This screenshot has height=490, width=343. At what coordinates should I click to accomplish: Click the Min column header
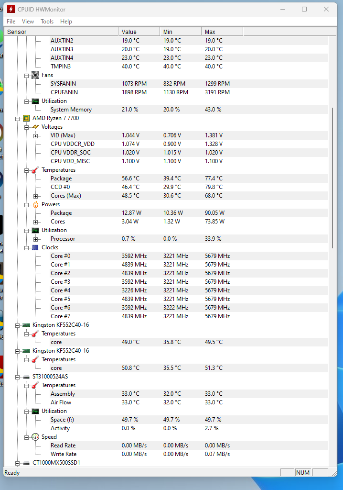point(181,32)
